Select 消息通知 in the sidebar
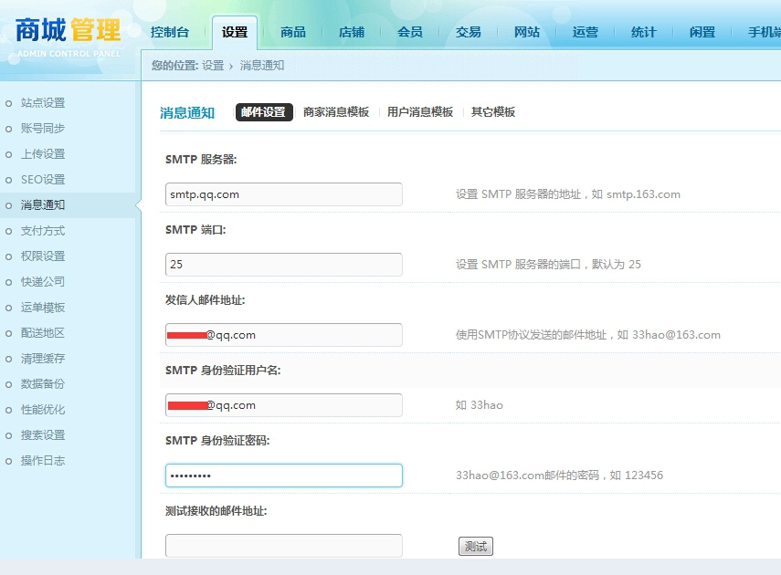Image resolution: width=781 pixels, height=575 pixels. (43, 205)
